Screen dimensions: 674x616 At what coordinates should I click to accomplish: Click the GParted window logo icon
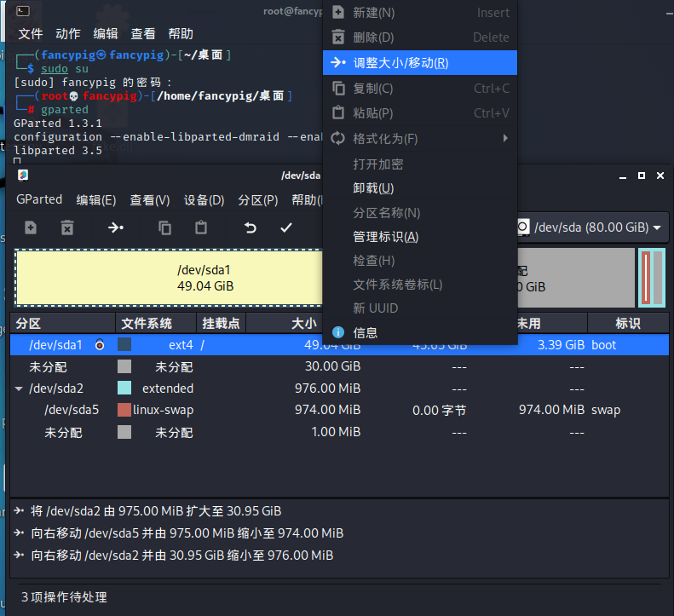(23, 175)
